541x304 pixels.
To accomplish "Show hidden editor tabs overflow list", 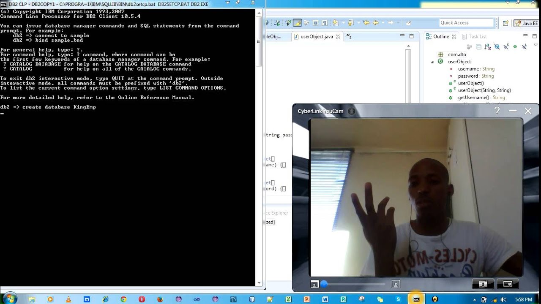I will tap(349, 36).
